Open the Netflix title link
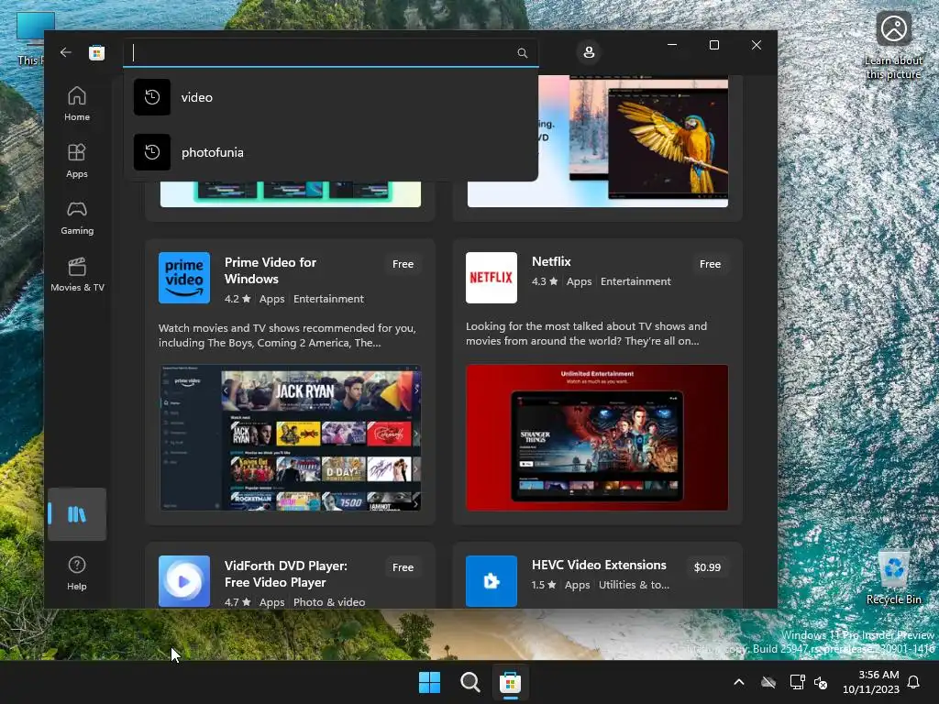The height and width of the screenshot is (704, 939). point(551,261)
